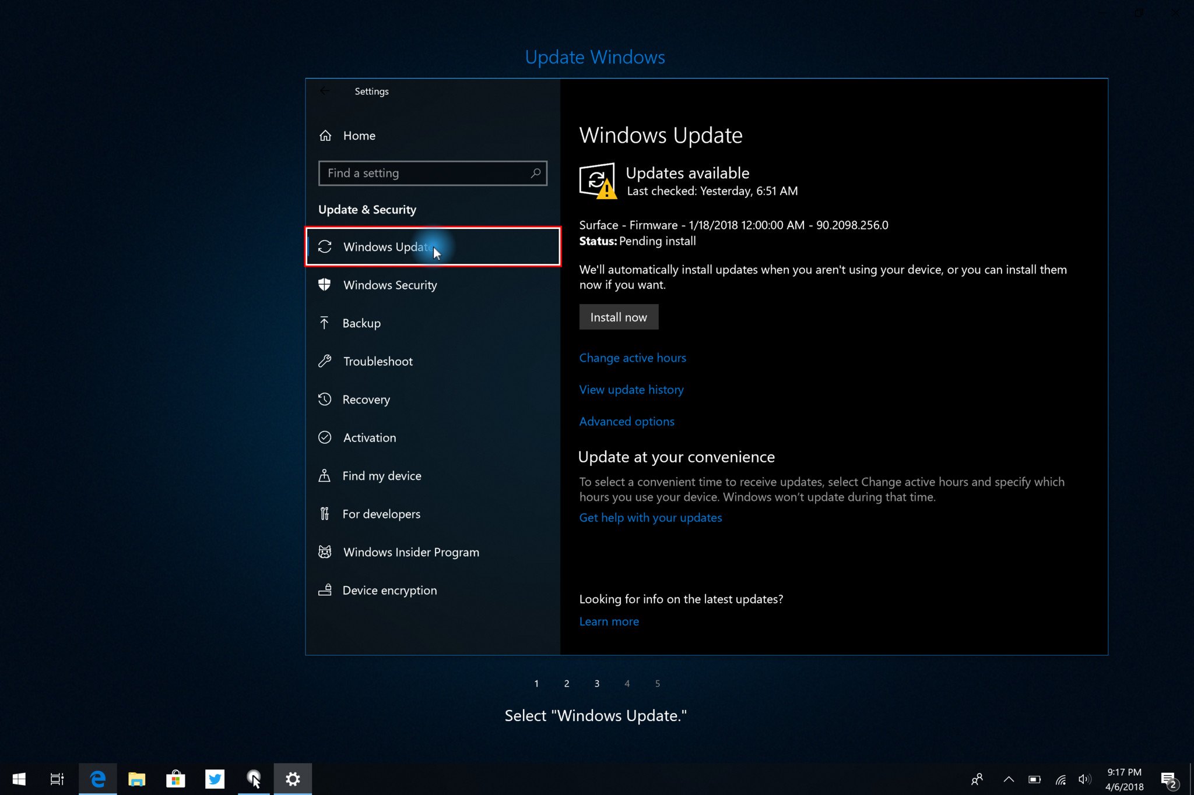Click the Windows Security shield icon

[x=325, y=285]
